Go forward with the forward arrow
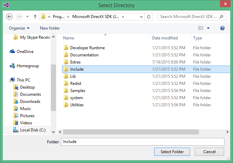 pyautogui.click(x=19, y=17)
